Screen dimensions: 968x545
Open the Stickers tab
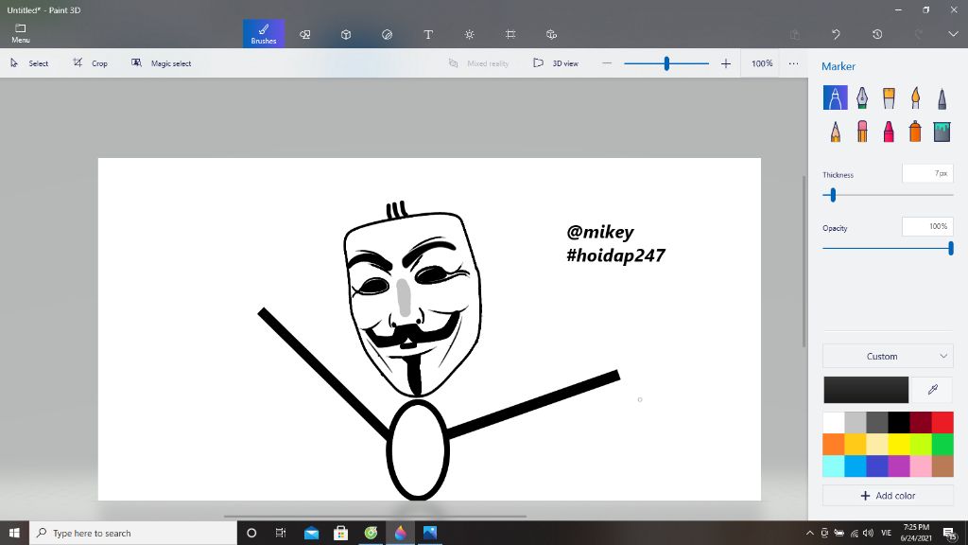(387, 34)
